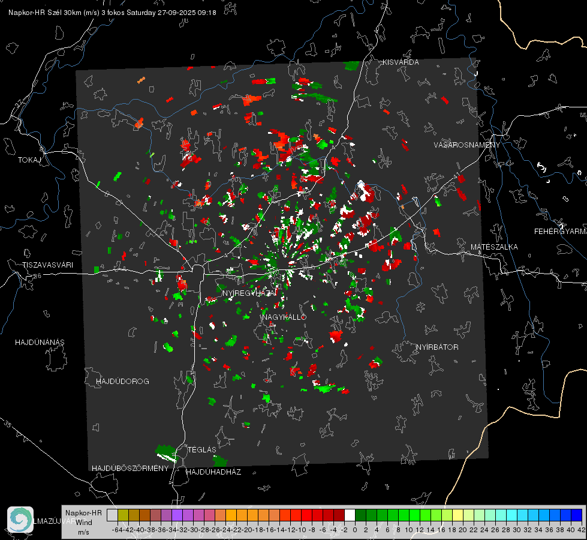587x540 pixels.
Task: Click the legend scale value 30
Action: click(517, 530)
